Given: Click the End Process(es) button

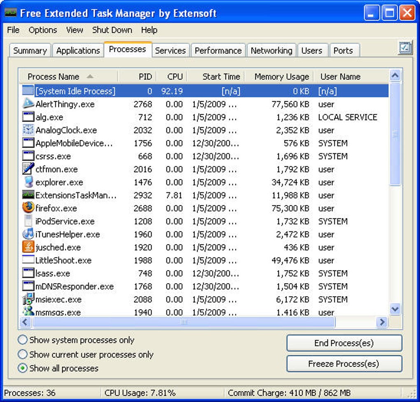Looking at the screenshot, I should tap(344, 343).
